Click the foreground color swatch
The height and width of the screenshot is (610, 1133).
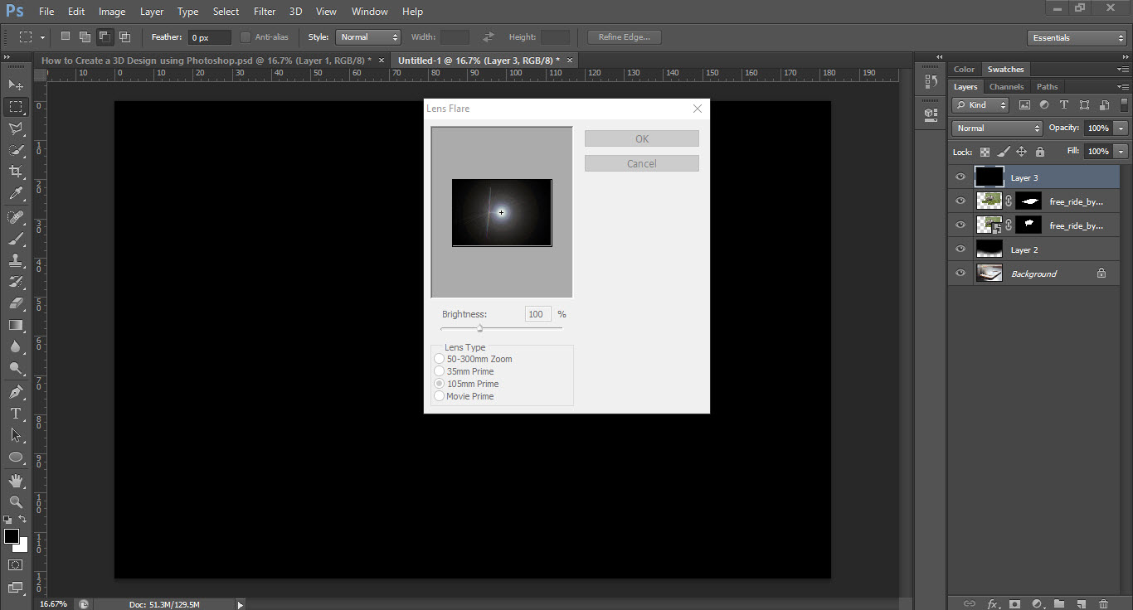(x=12, y=536)
